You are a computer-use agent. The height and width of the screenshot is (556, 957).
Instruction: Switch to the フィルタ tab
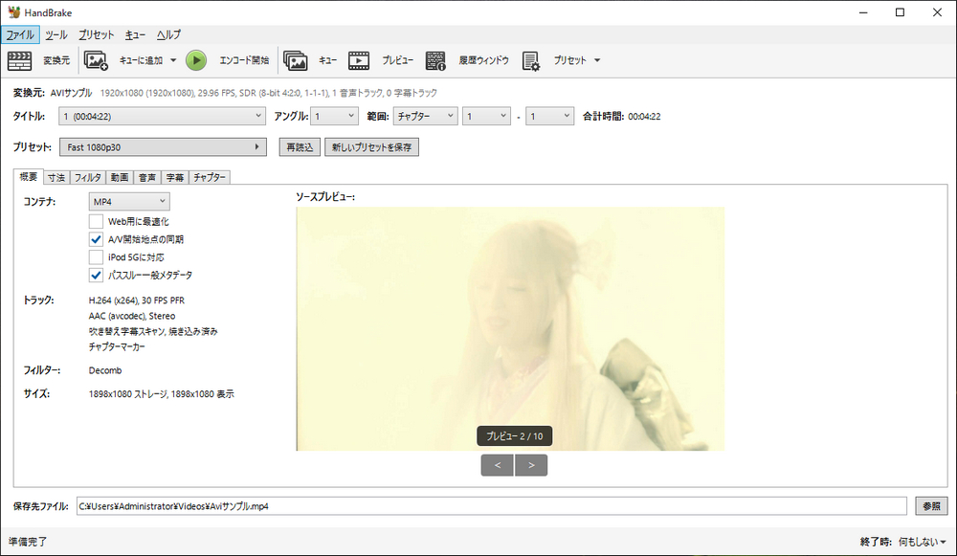pos(88,178)
